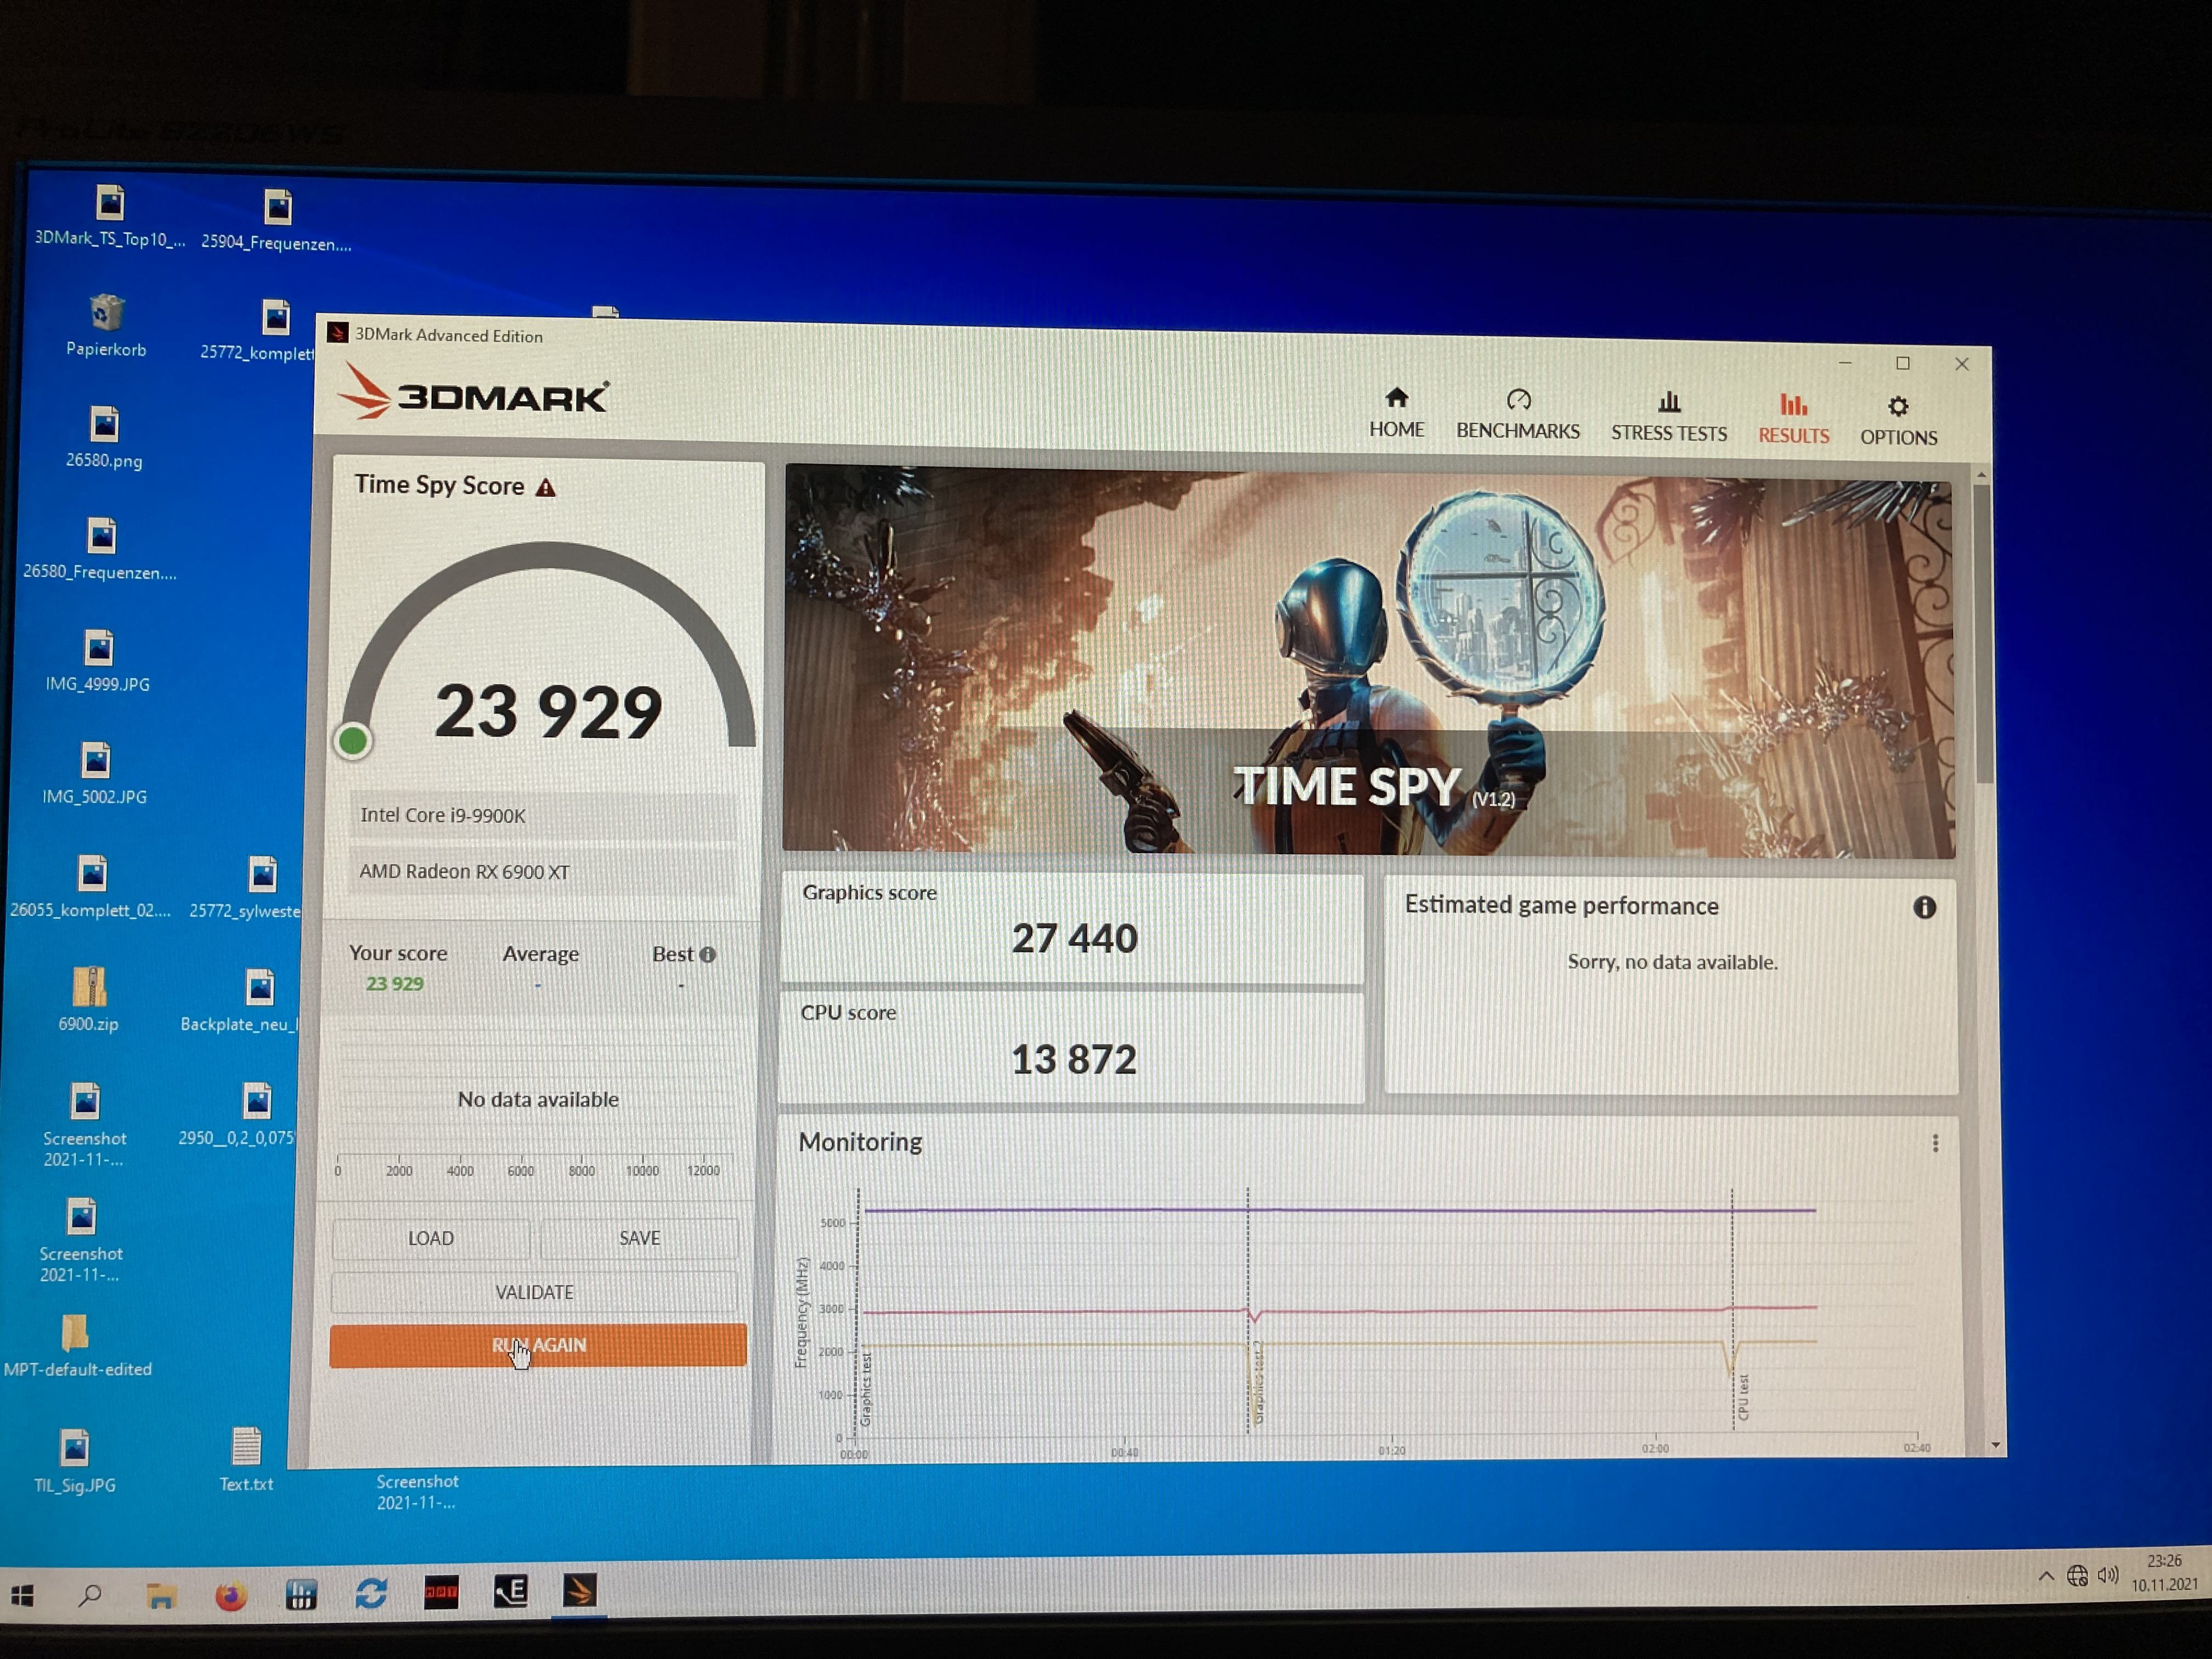Click the CPU test marker in monitoring graph
The height and width of the screenshot is (1659, 2212).
1743,1396
